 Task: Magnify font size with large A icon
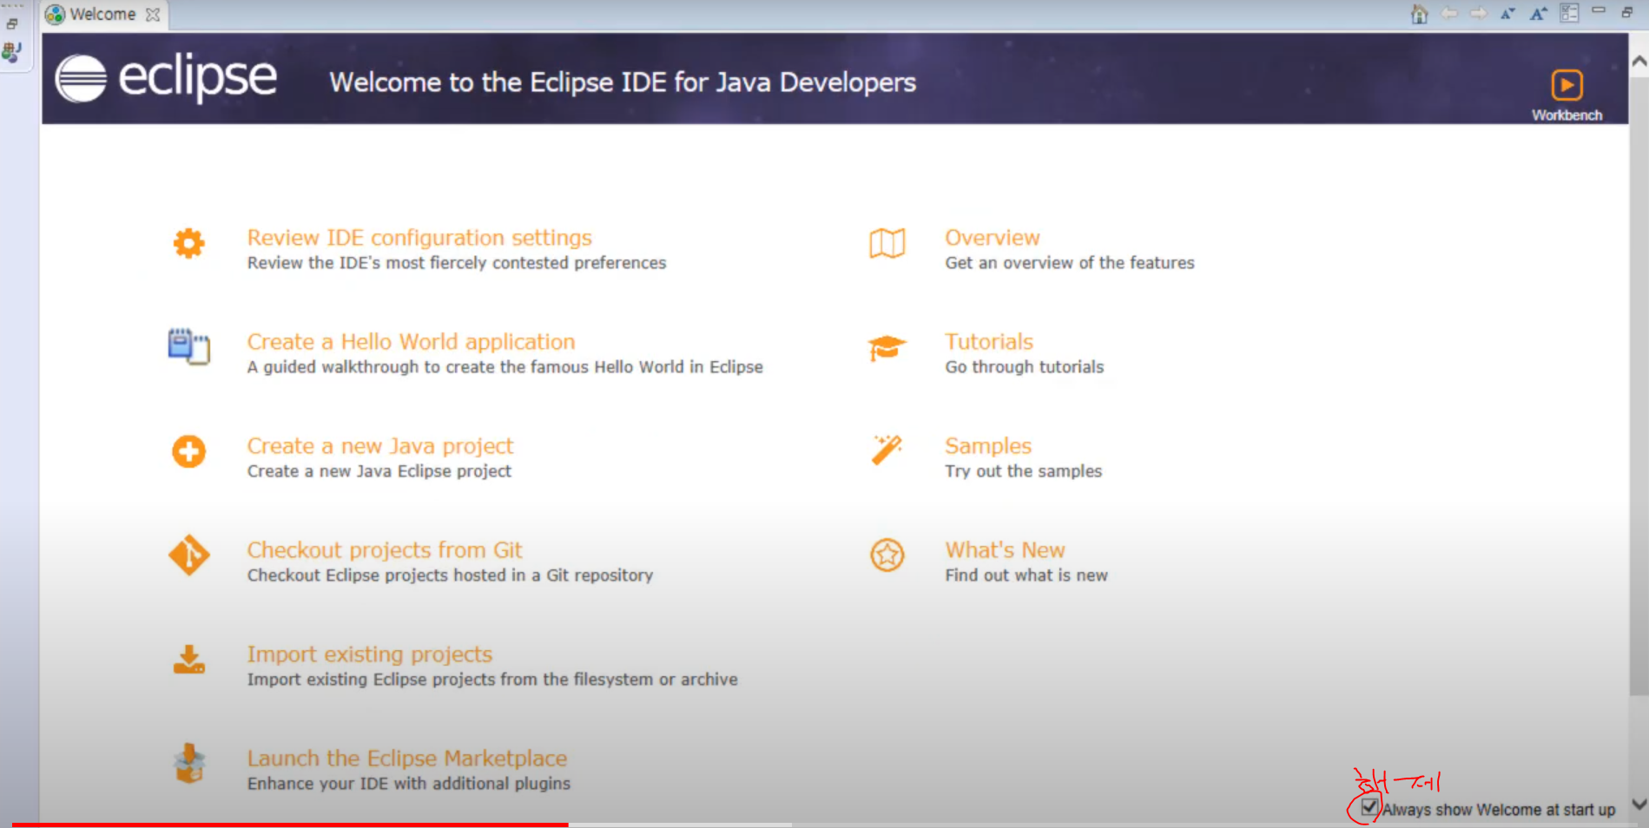(1539, 13)
